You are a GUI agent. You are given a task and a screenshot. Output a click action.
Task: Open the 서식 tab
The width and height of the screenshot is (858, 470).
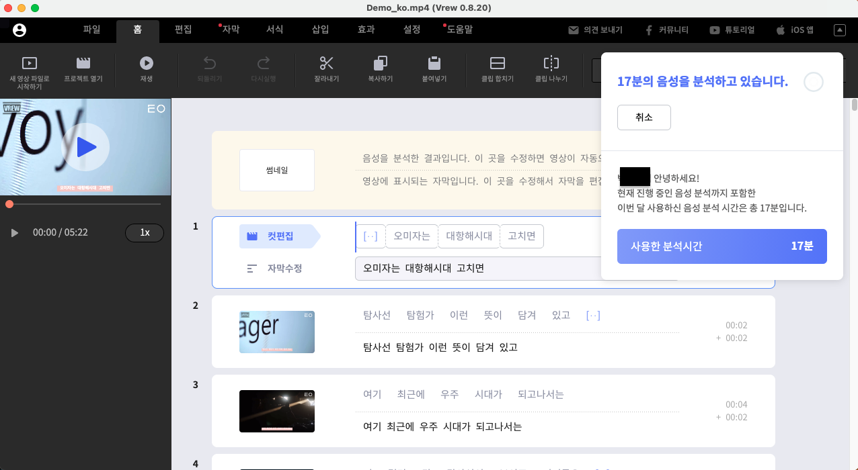274,30
